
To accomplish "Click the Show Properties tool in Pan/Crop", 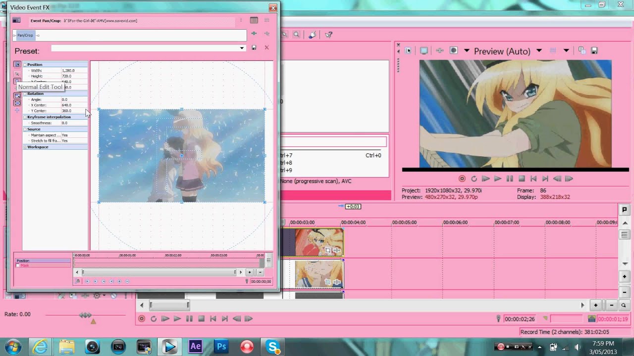I will click(17, 64).
